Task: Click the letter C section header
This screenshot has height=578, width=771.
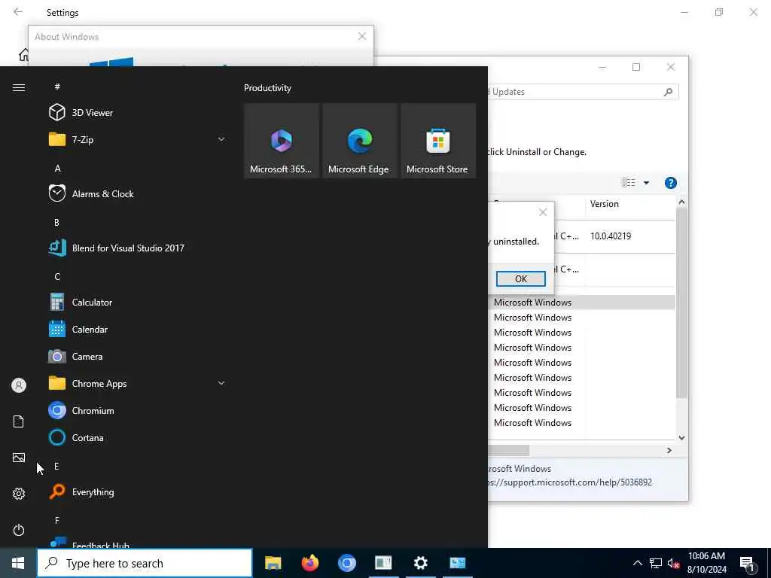Action: click(57, 276)
